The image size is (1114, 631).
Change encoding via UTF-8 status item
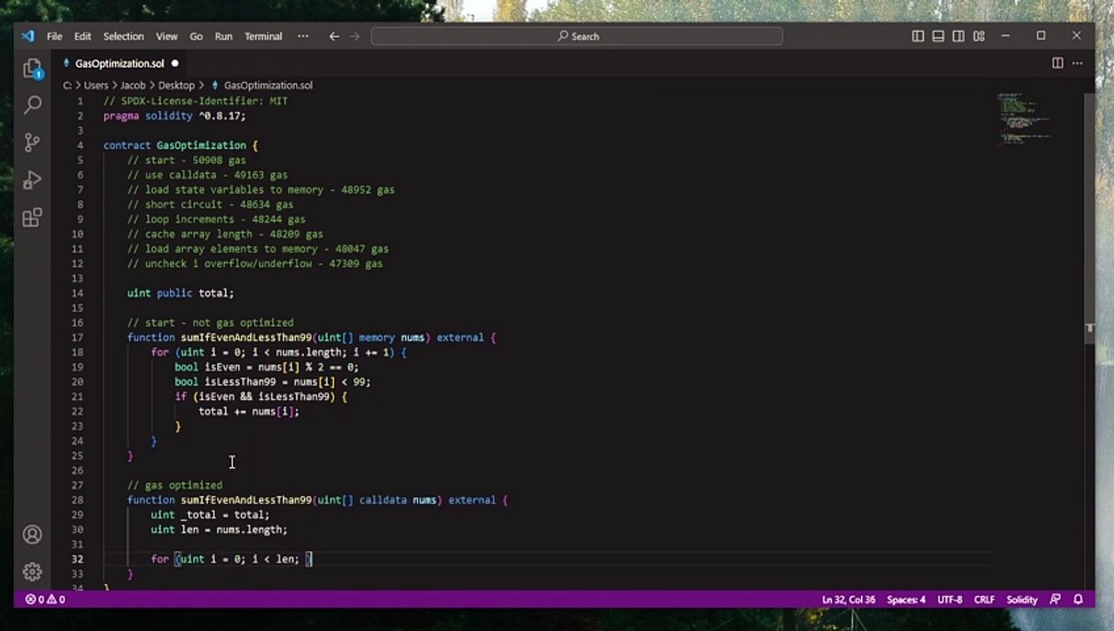click(x=949, y=599)
